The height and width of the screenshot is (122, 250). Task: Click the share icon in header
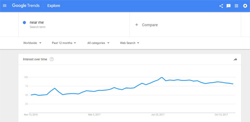221,6
